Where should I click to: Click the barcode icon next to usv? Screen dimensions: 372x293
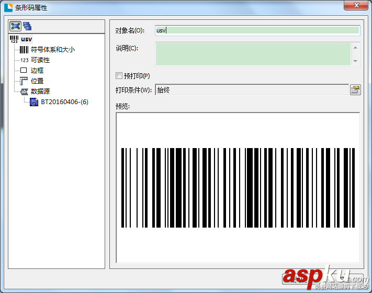point(14,39)
